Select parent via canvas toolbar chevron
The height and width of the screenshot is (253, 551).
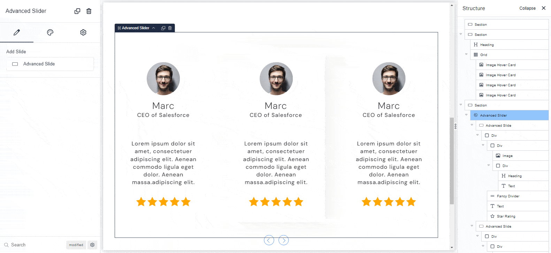coord(153,28)
